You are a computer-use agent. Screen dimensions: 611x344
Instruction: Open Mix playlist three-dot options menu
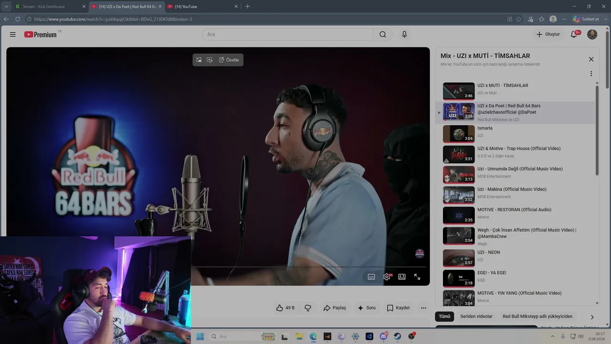pos(591,74)
